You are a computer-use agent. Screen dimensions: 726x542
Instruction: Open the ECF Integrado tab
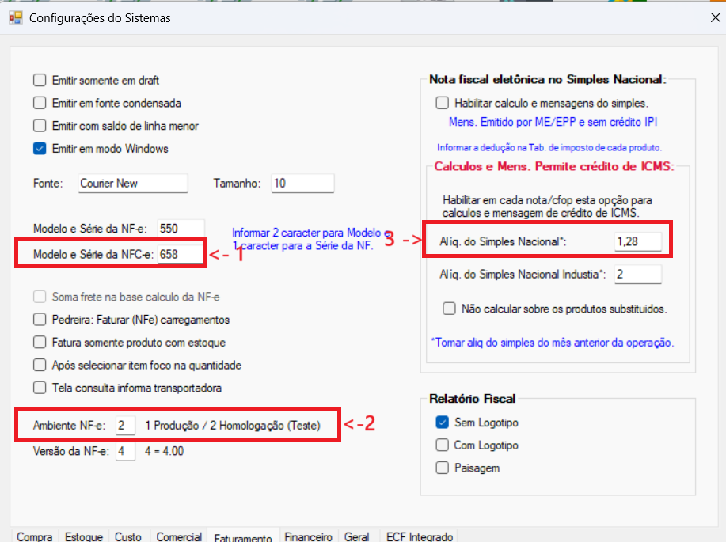(420, 536)
